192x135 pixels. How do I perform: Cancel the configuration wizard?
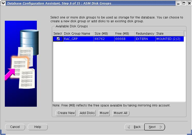(15, 127)
